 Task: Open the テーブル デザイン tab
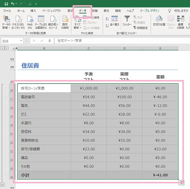pos(150,11)
